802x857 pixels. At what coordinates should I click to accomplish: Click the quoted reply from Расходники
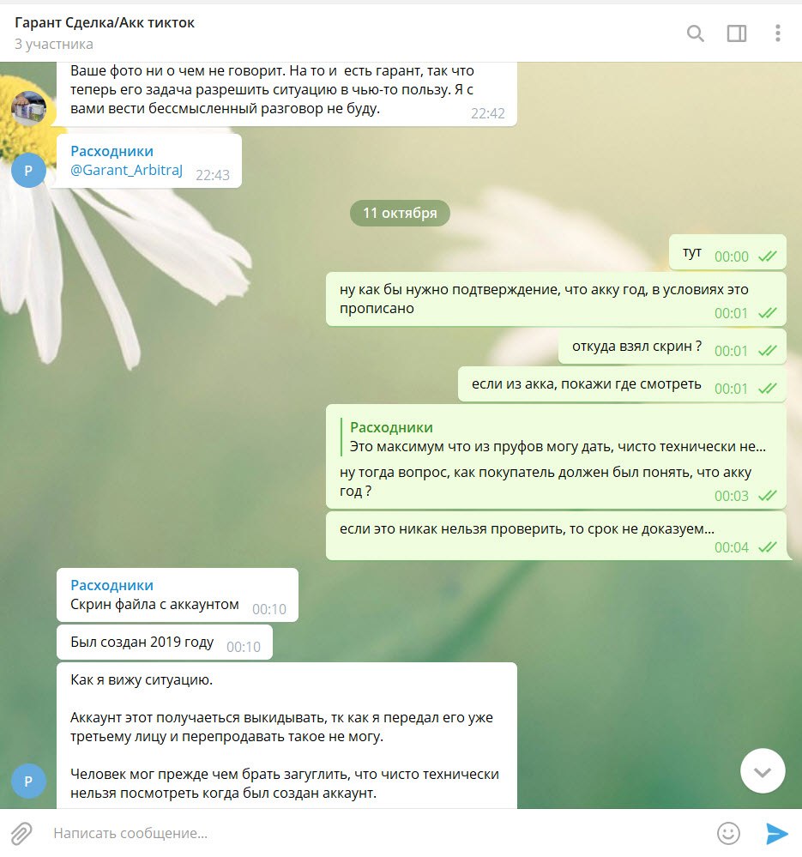pos(554,437)
